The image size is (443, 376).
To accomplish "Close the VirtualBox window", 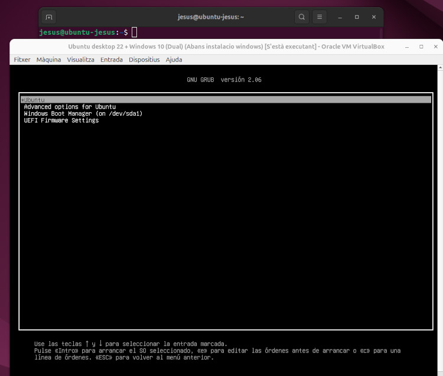I will tap(436, 47).
